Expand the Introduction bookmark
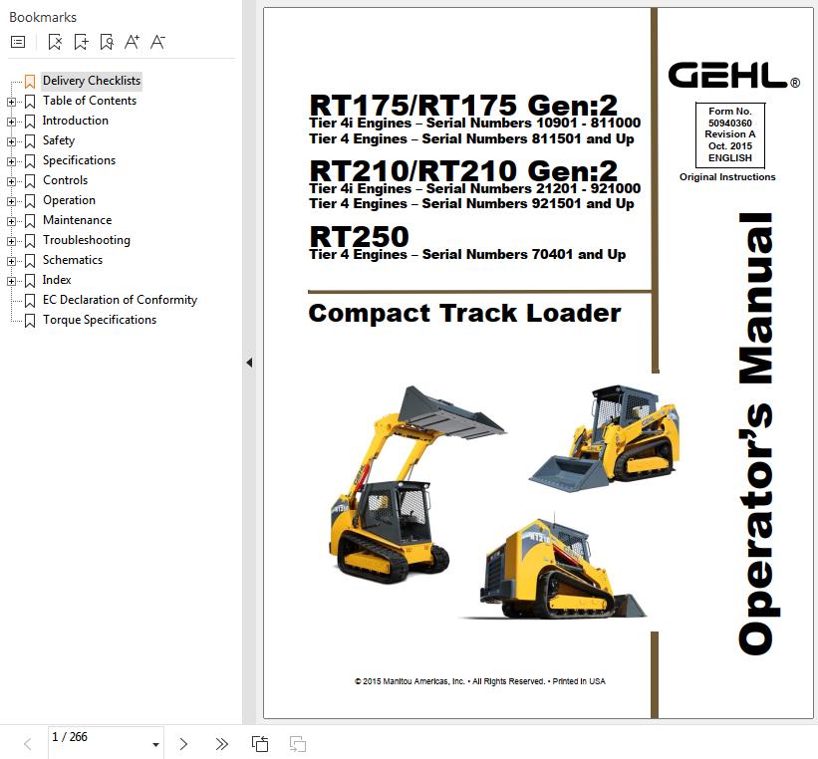The image size is (818, 759). pyautogui.click(x=11, y=122)
